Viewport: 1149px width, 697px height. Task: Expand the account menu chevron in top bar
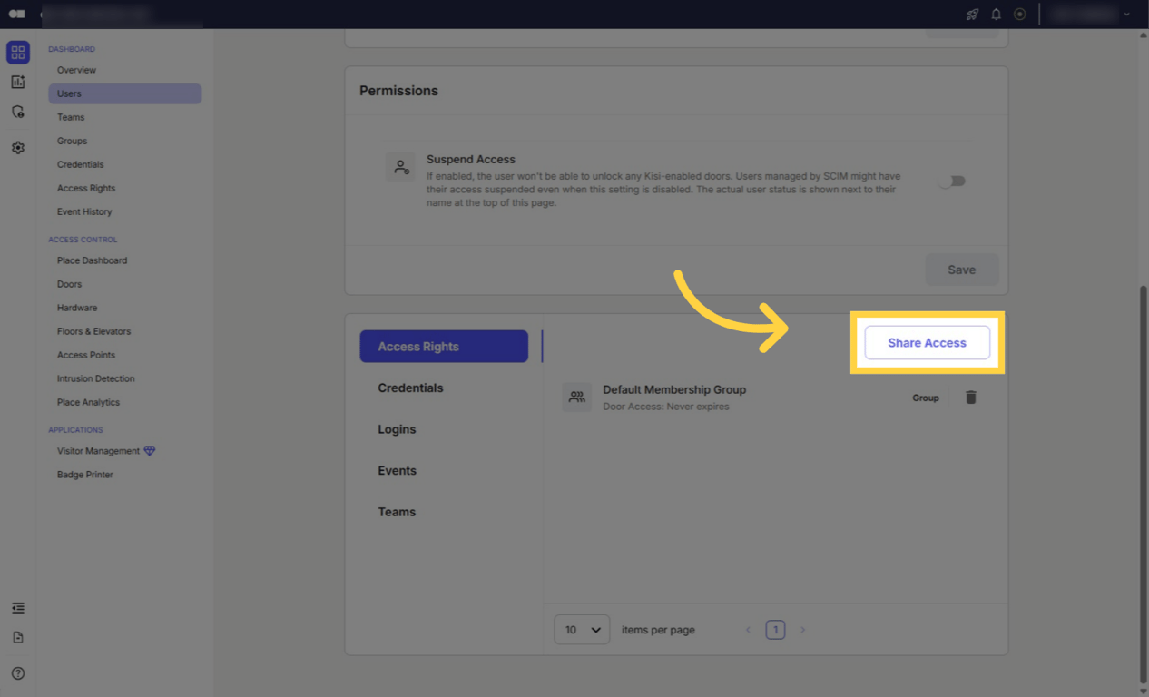(x=1128, y=15)
